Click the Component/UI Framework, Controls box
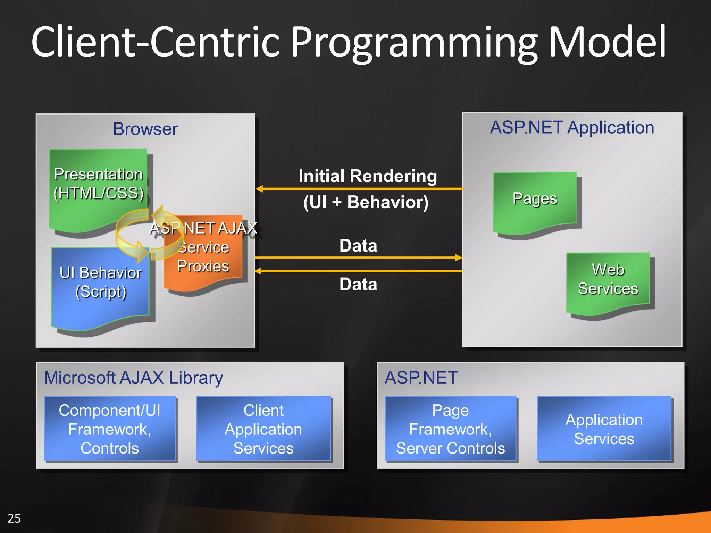 point(110,429)
